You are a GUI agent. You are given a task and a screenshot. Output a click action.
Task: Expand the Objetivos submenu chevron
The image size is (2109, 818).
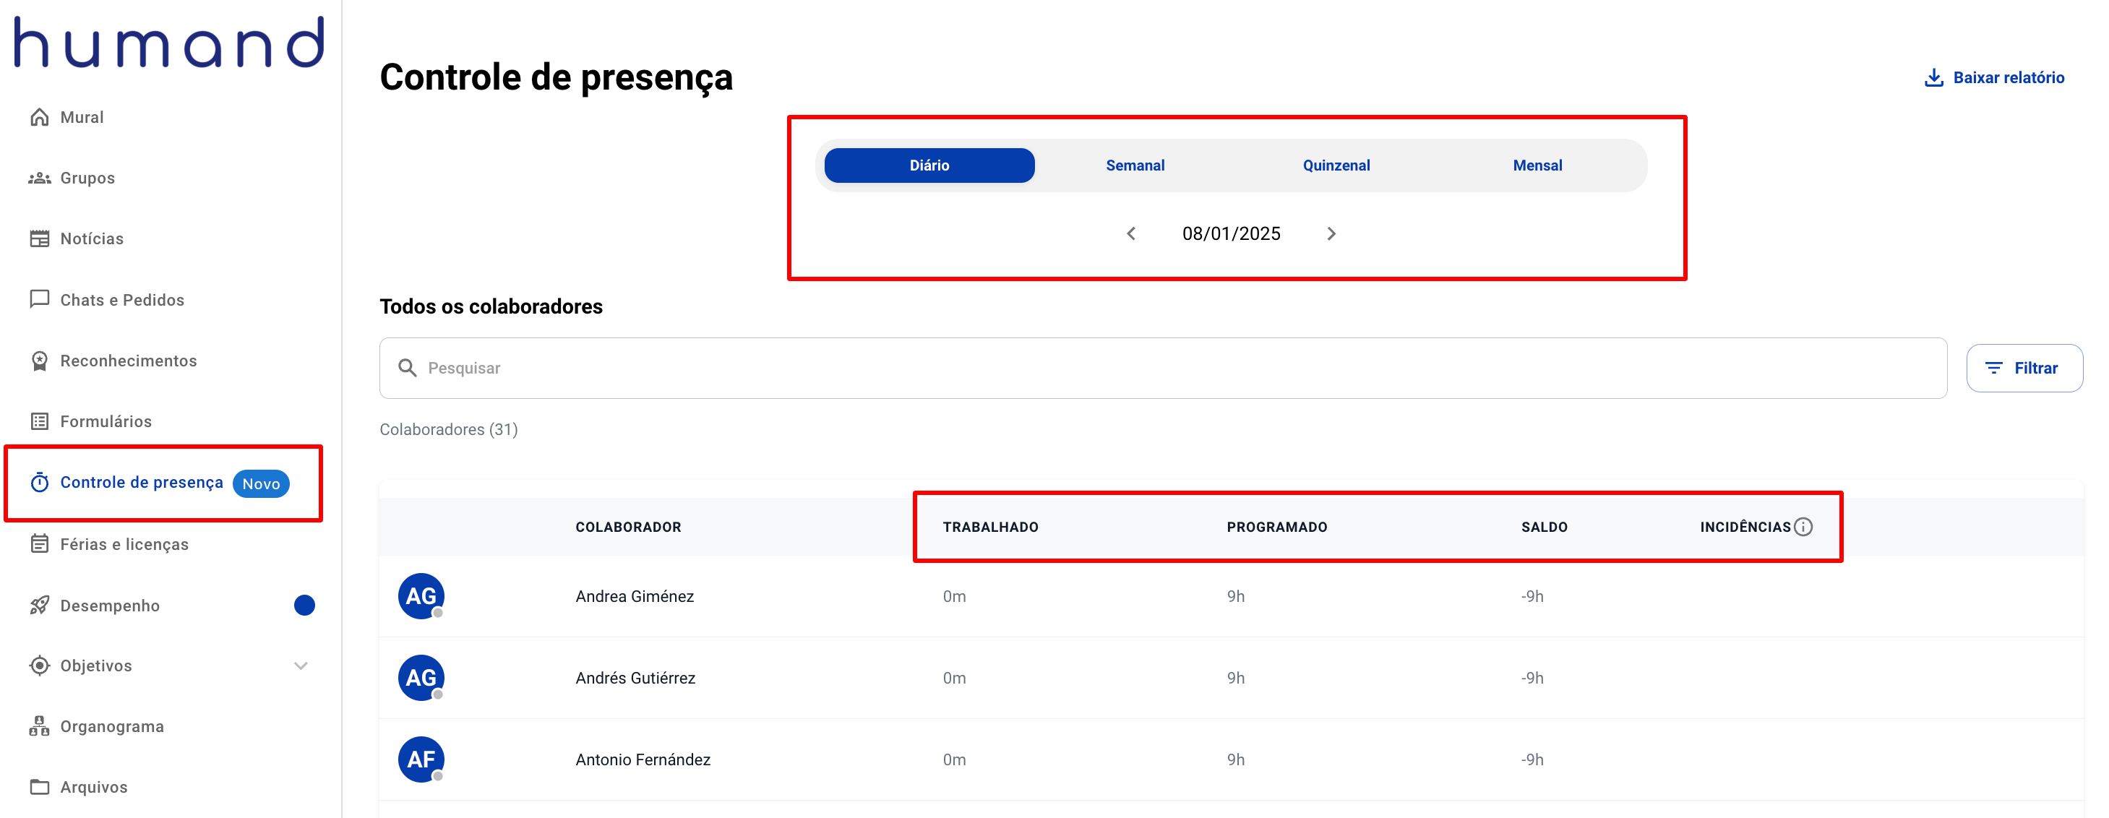pos(301,666)
